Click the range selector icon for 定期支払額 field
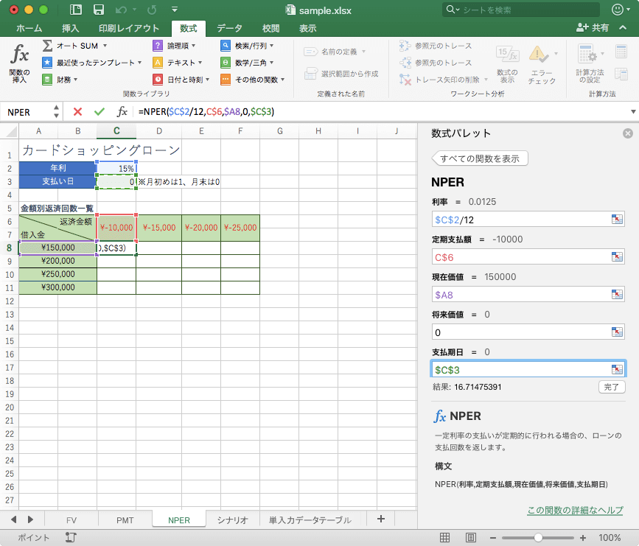This screenshot has height=546, width=639. (x=617, y=257)
